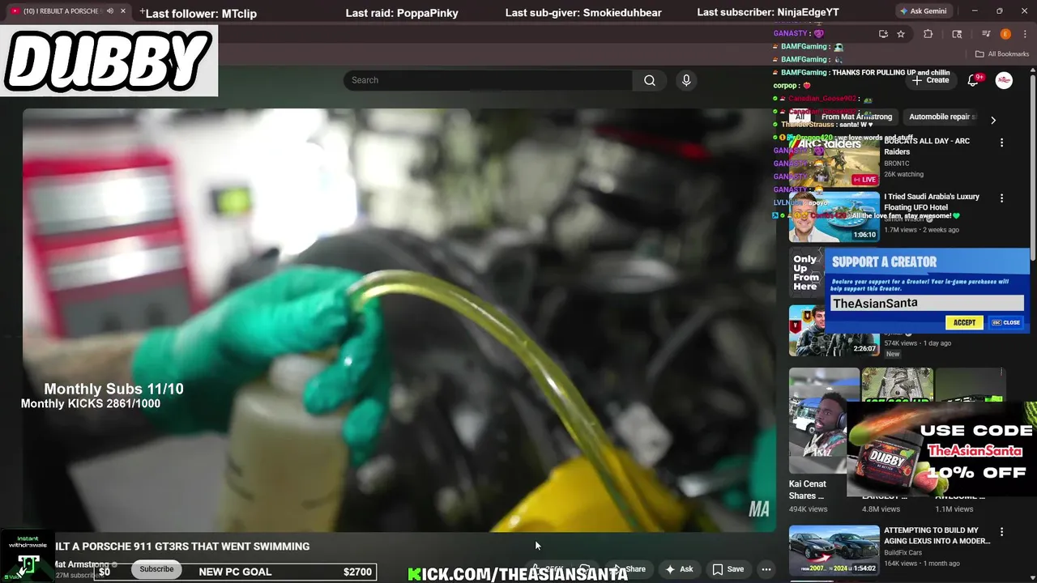Image resolution: width=1037 pixels, height=583 pixels.
Task: Open the Chrome three-dot menu
Action: 1024,34
